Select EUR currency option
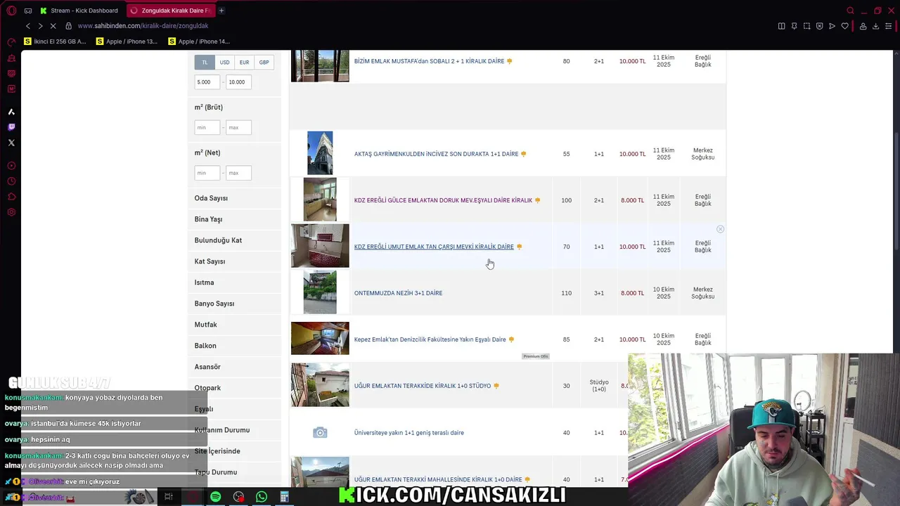Screen dimensions: 900x506 click(244, 63)
